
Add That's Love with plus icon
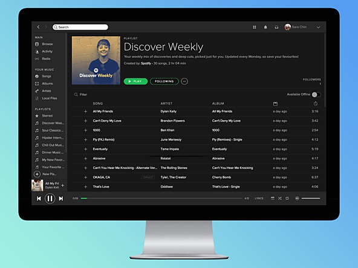coord(86,187)
